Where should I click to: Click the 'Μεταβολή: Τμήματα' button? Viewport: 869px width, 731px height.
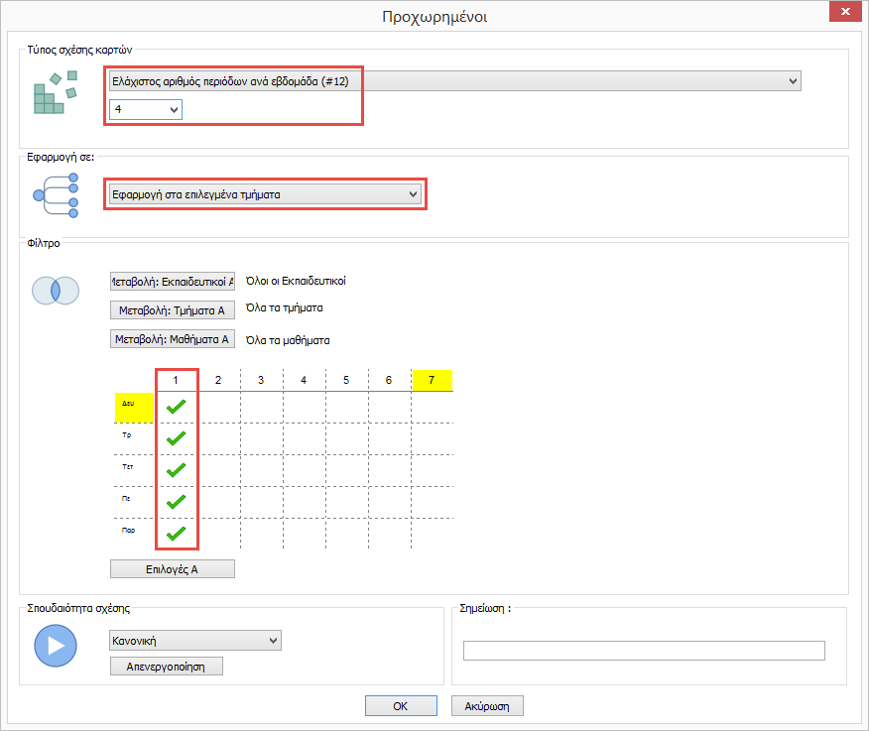click(172, 310)
